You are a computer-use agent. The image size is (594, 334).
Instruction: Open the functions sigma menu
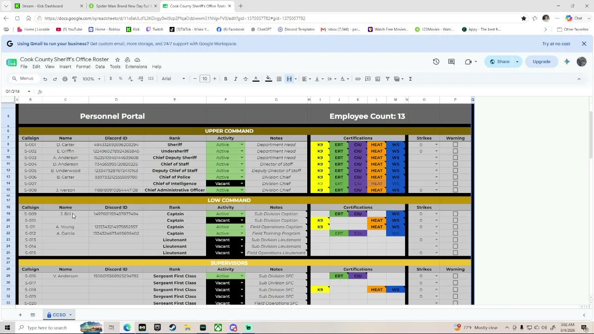[410, 79]
